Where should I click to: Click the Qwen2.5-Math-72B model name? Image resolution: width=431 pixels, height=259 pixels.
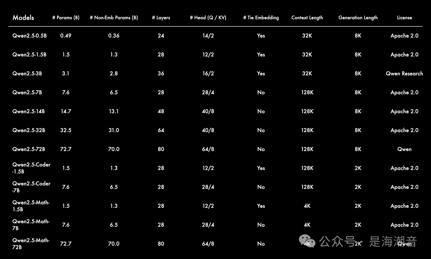[31, 244]
